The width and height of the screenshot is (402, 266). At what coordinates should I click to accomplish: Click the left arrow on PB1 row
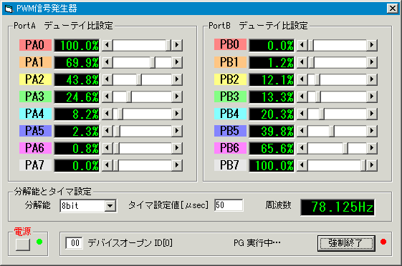[x=302, y=62]
